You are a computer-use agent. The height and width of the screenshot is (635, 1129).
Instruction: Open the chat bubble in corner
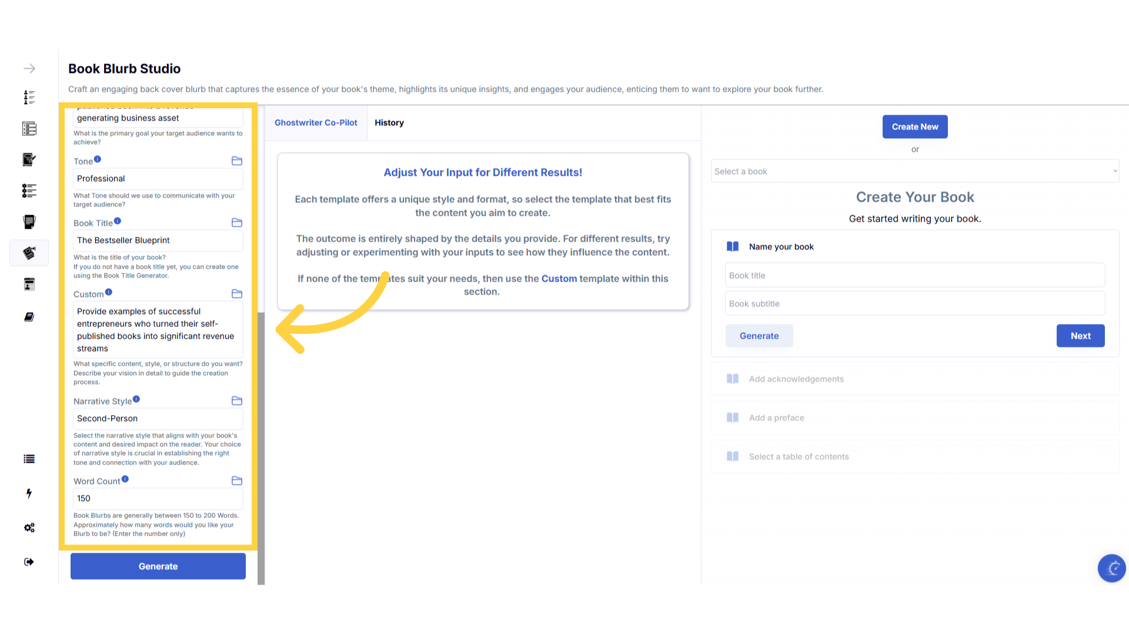tap(1111, 568)
